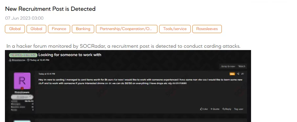Open thread title Looking for someone to work with
Image resolution: width=297 pixels, height=122 pixels.
(x=70, y=55)
